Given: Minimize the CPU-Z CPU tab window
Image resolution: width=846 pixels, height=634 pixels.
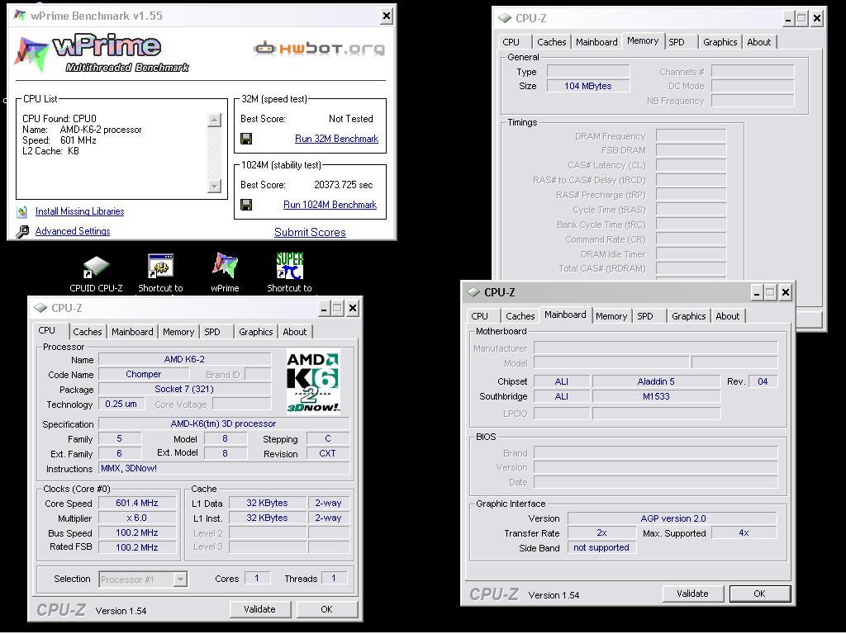Looking at the screenshot, I should [x=324, y=309].
